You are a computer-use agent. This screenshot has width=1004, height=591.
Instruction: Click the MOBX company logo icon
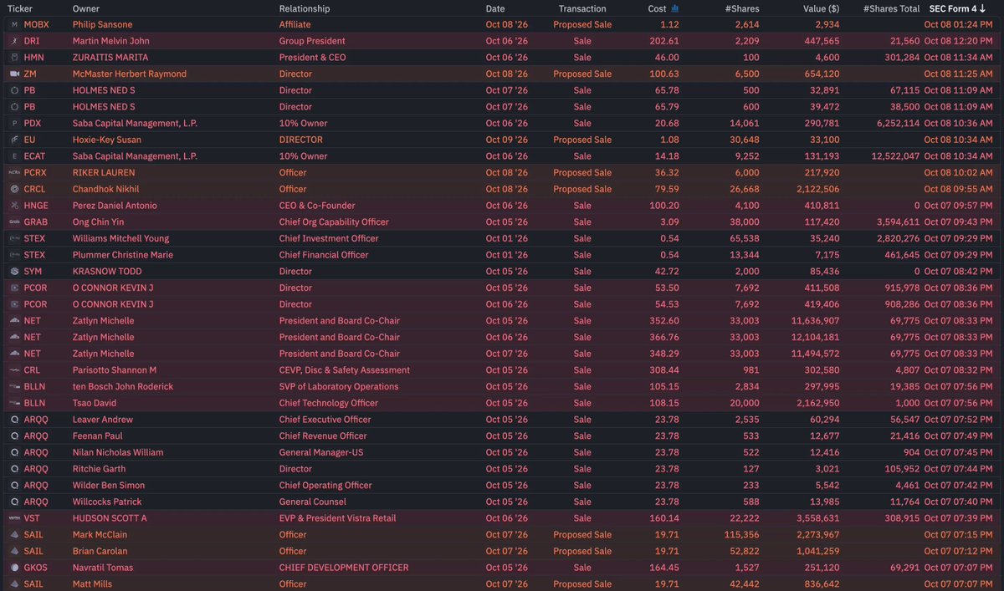coord(14,24)
